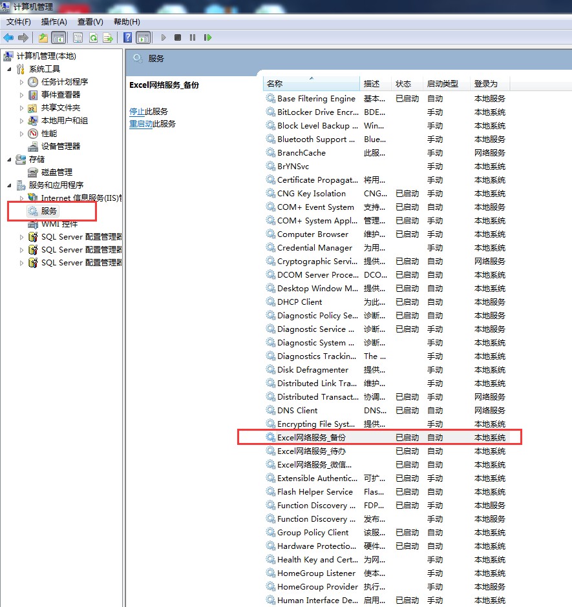
Task: Select 计算机管理(本地) root node
Action: click(46, 56)
